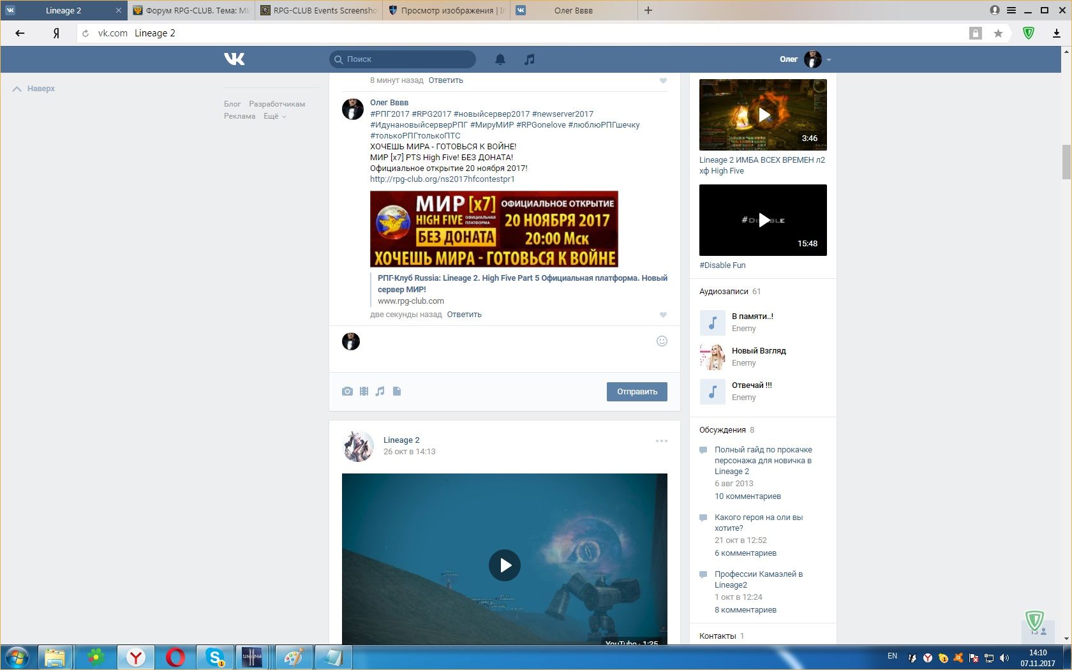Play the #Disable Fun video thumbnail
The height and width of the screenshot is (670, 1072).
(x=763, y=220)
